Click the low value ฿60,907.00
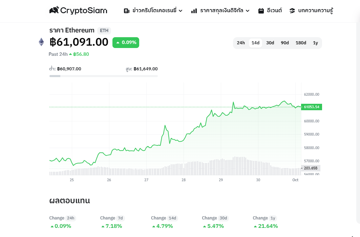This screenshot has width=360, height=237. coord(69,69)
